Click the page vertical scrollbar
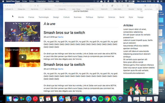Image resolution: width=165 pixels, height=103 pixels. click(x=158, y=47)
